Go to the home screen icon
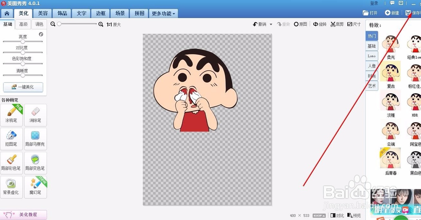The image size is (421, 220). [7, 13]
